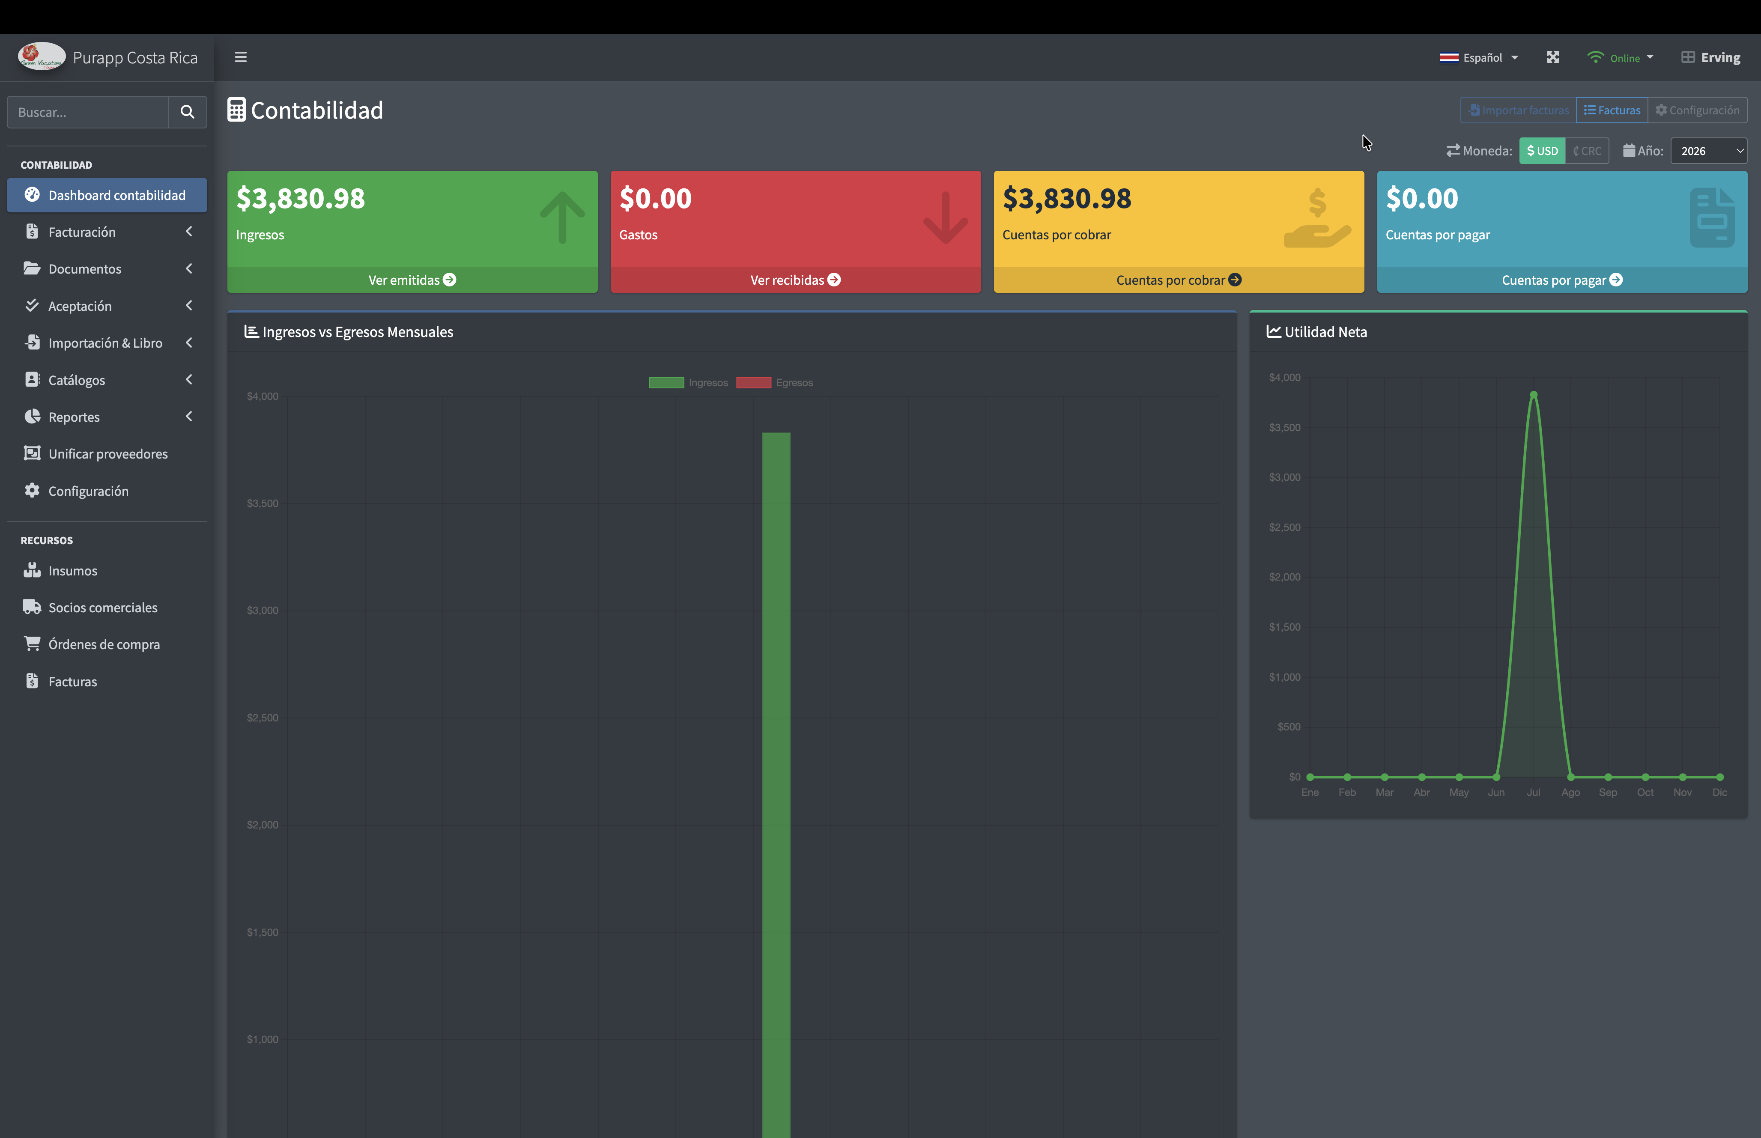Screen dimensions: 1761x1138
Task: Toggle the red Egresos legend swatch
Action: (754, 383)
